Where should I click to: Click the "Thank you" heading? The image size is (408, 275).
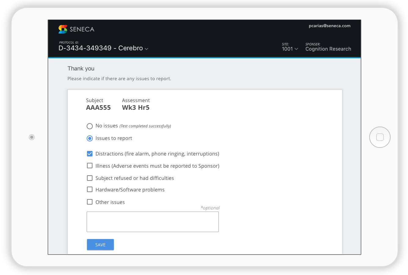pos(81,68)
